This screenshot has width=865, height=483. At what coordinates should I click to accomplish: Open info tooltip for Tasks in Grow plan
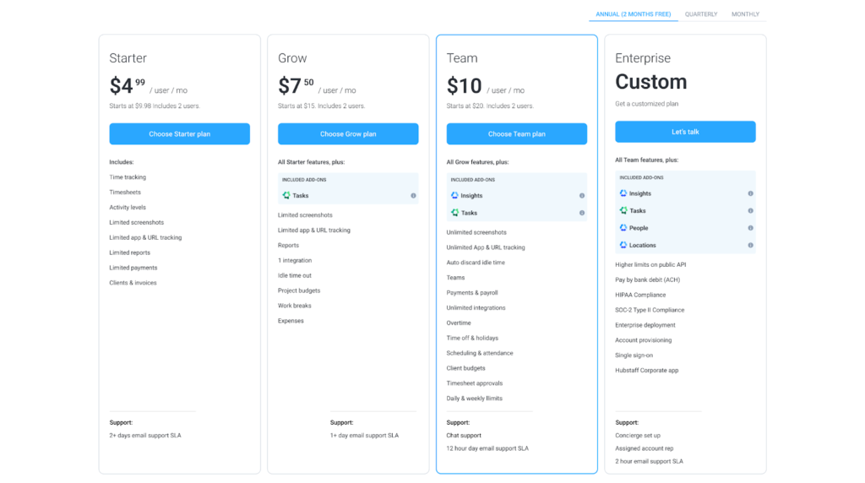[413, 196]
